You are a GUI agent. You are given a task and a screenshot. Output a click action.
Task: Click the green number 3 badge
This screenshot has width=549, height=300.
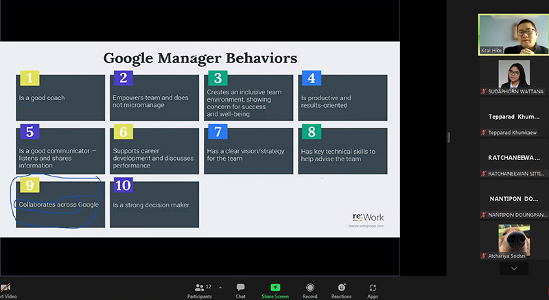pyautogui.click(x=218, y=78)
